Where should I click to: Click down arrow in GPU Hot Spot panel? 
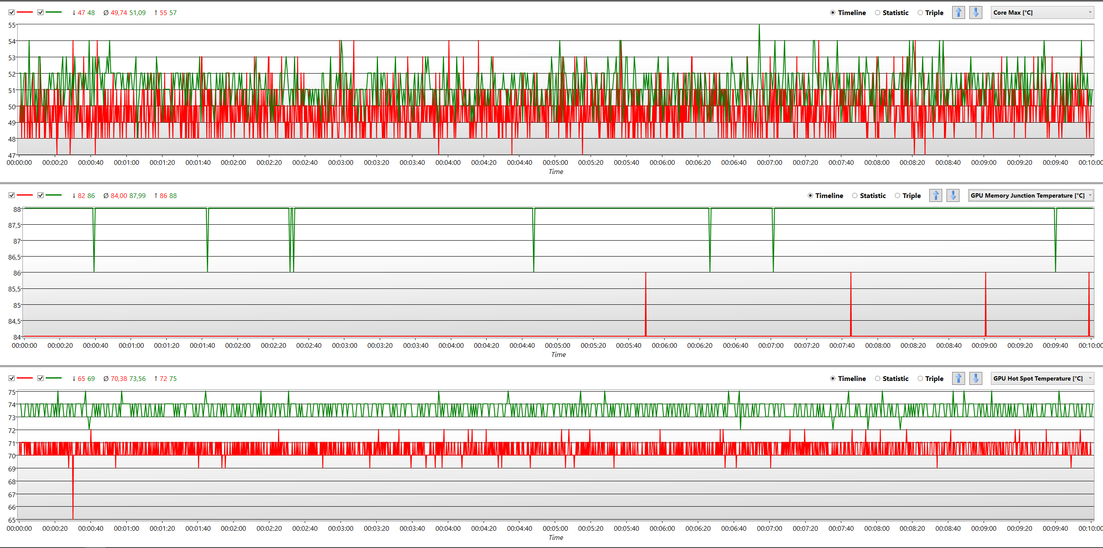[976, 378]
